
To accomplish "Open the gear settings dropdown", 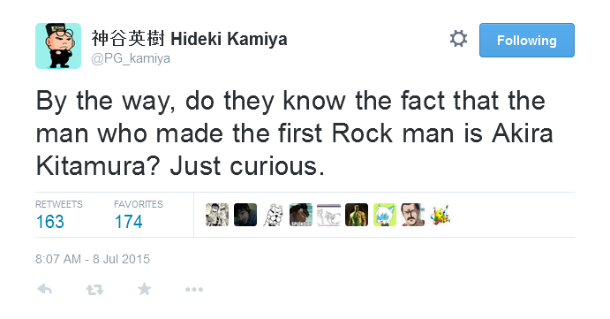I will [x=458, y=39].
